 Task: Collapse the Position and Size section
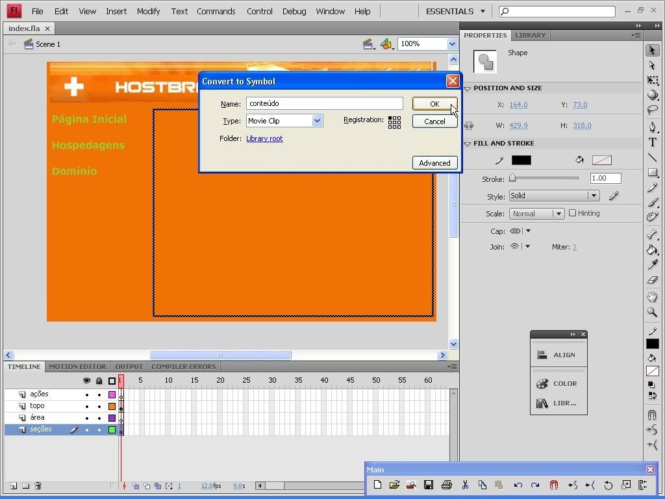coord(468,88)
